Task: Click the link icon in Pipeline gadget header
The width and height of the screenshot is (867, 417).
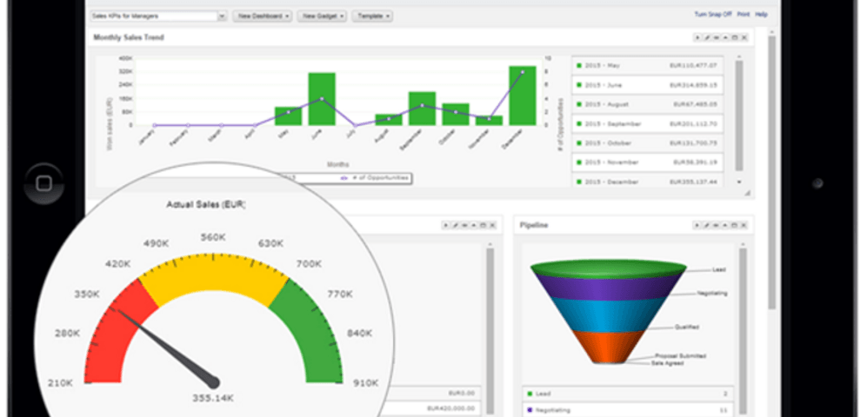Action: pyautogui.click(x=716, y=225)
